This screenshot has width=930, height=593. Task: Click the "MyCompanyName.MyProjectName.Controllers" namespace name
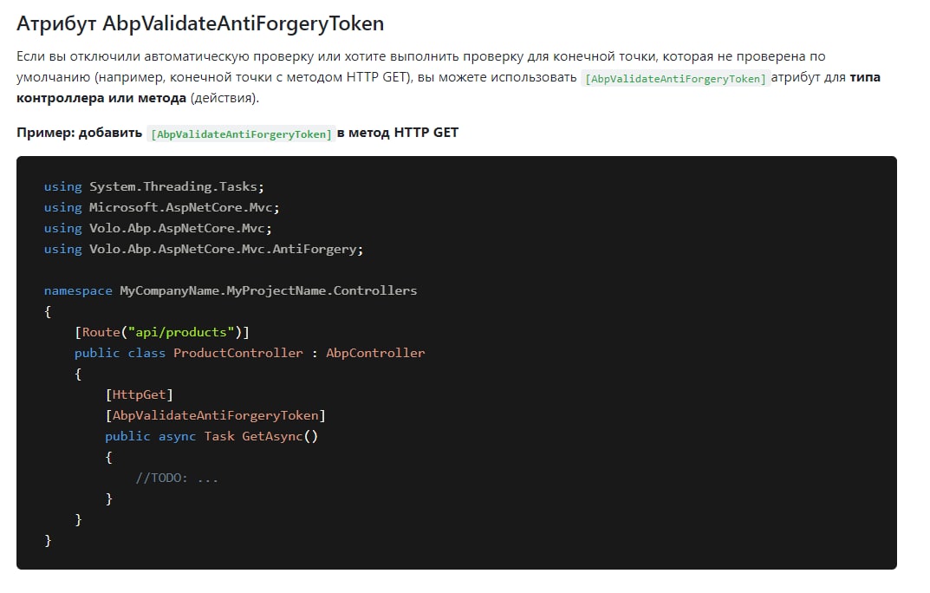coord(268,290)
